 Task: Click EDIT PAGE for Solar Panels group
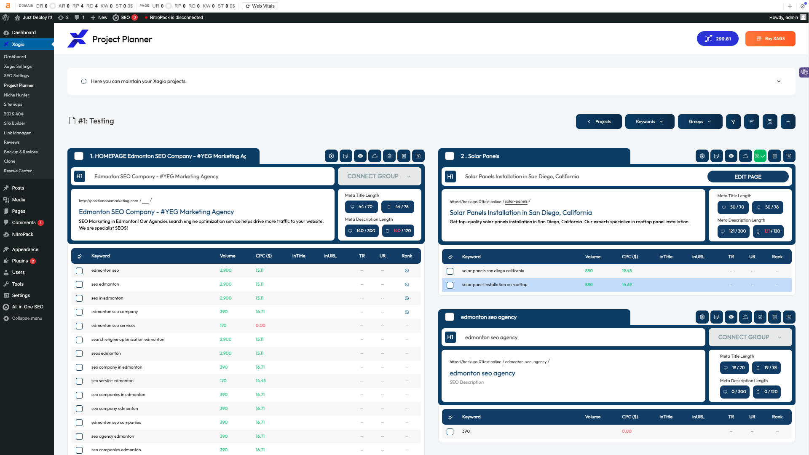coord(748,177)
